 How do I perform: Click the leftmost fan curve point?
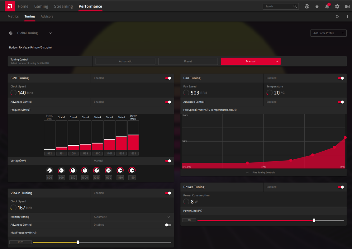coord(247,163)
